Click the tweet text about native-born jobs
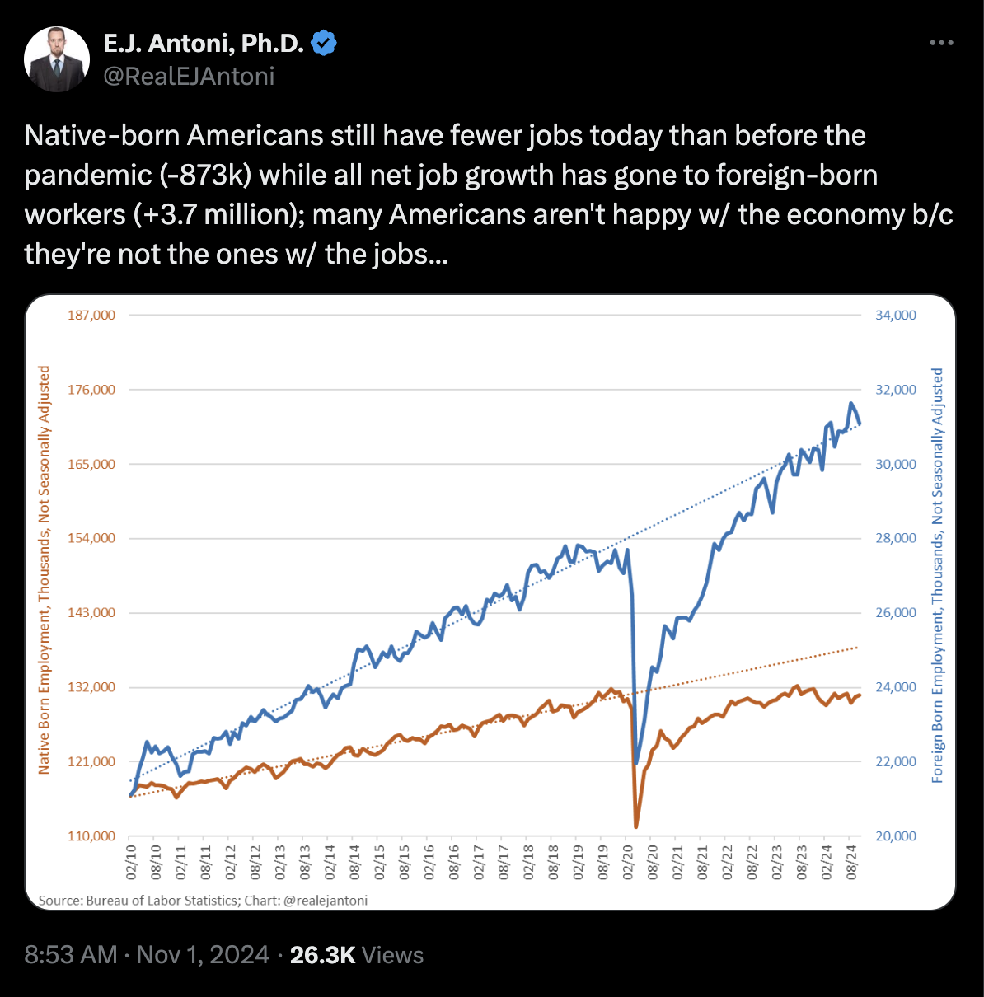This screenshot has height=997, width=984. (x=489, y=194)
